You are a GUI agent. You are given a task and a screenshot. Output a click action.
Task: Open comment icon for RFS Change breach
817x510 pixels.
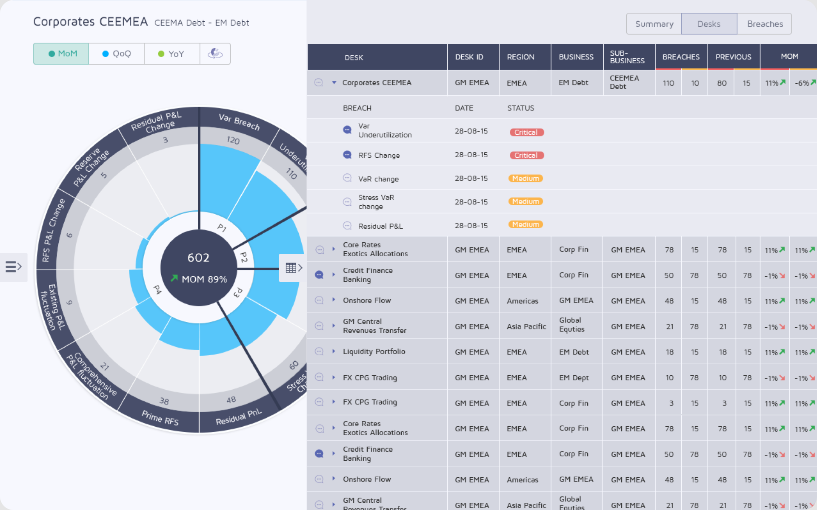(x=347, y=155)
